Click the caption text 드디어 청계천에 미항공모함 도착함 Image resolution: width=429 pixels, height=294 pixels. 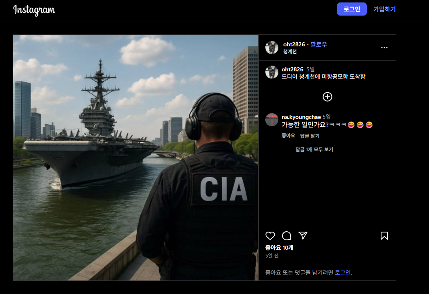coord(323,76)
